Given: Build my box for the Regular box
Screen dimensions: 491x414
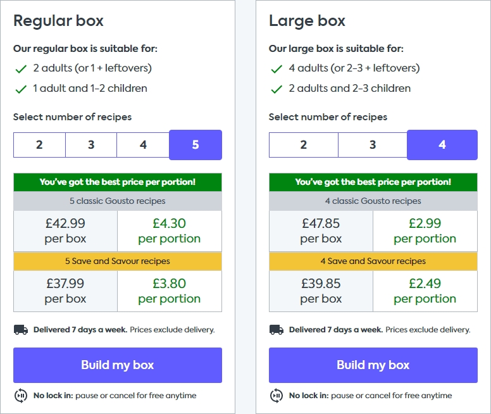Looking at the screenshot, I should [118, 365].
